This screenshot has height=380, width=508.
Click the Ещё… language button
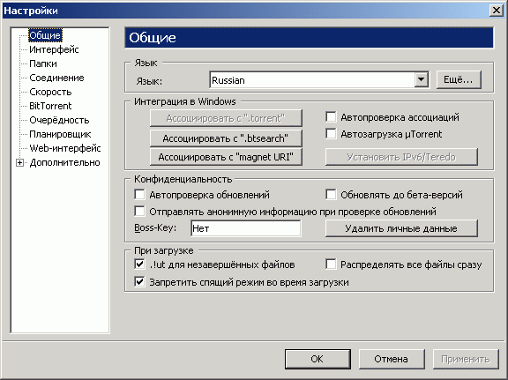(459, 79)
